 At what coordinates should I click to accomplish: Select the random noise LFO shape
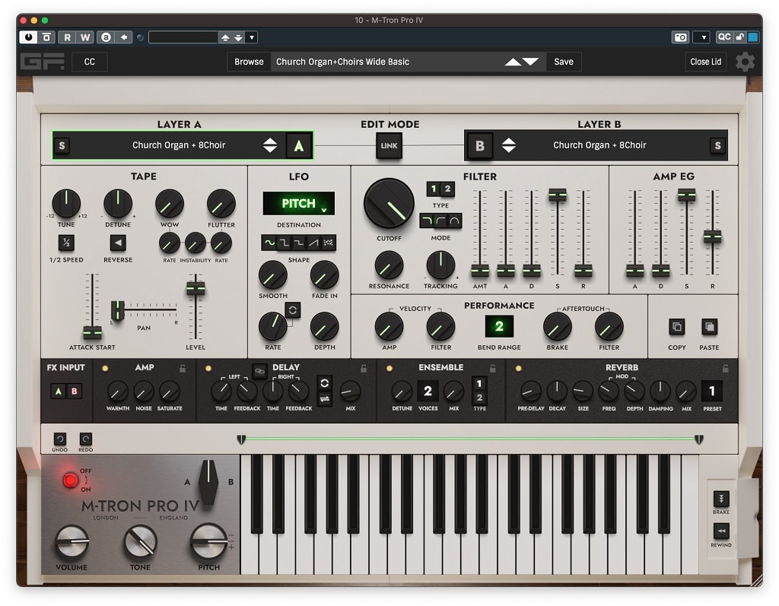click(329, 243)
